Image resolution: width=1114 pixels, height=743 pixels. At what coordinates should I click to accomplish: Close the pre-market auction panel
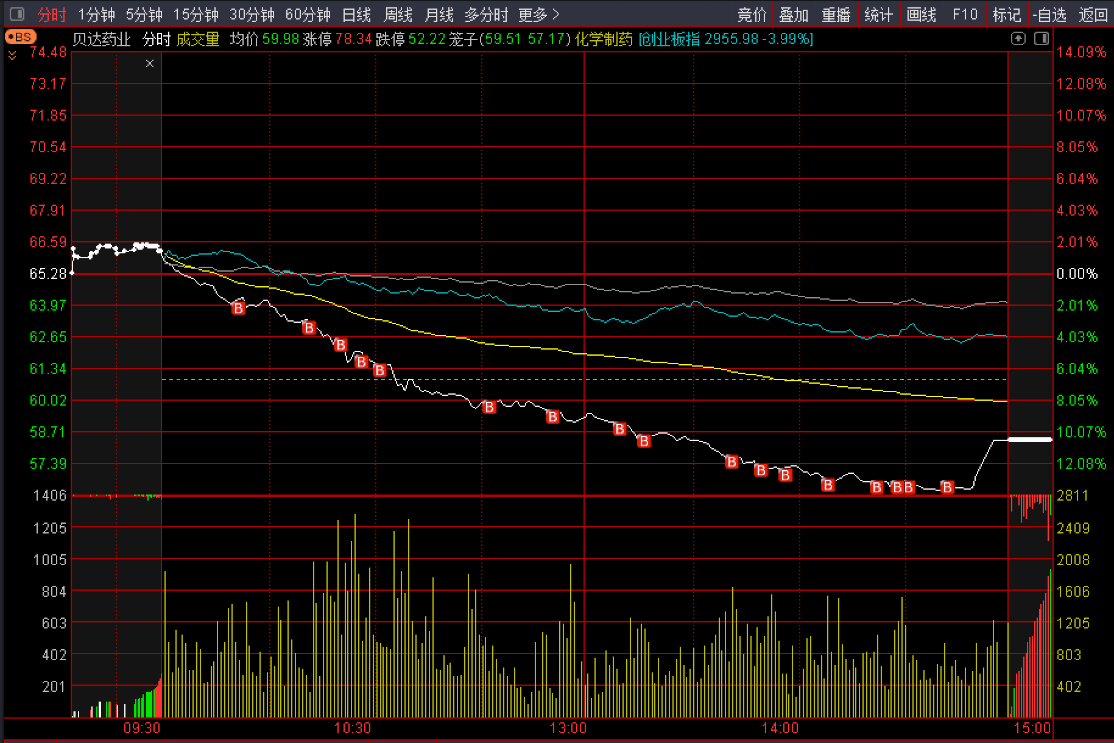click(150, 63)
